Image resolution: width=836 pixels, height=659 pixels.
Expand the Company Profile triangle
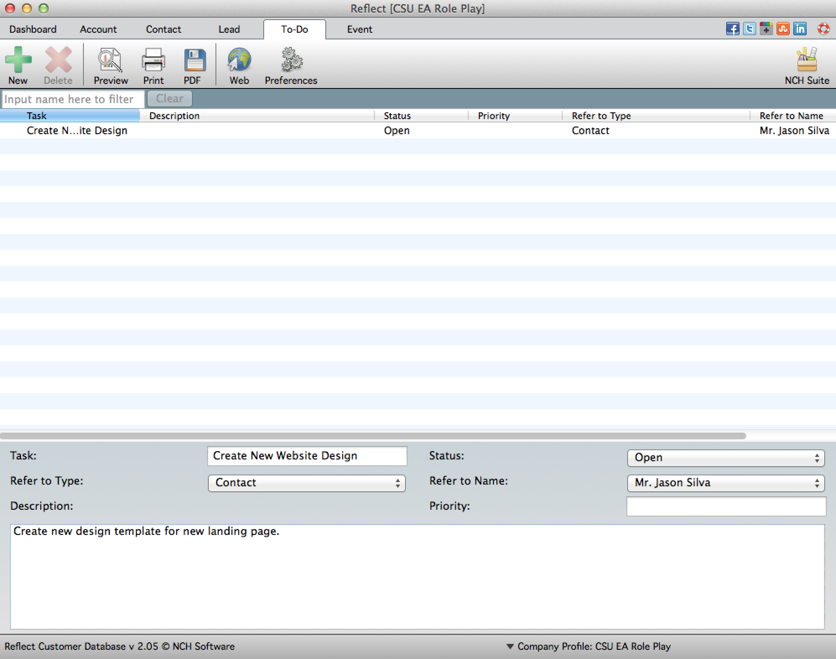tap(510, 646)
